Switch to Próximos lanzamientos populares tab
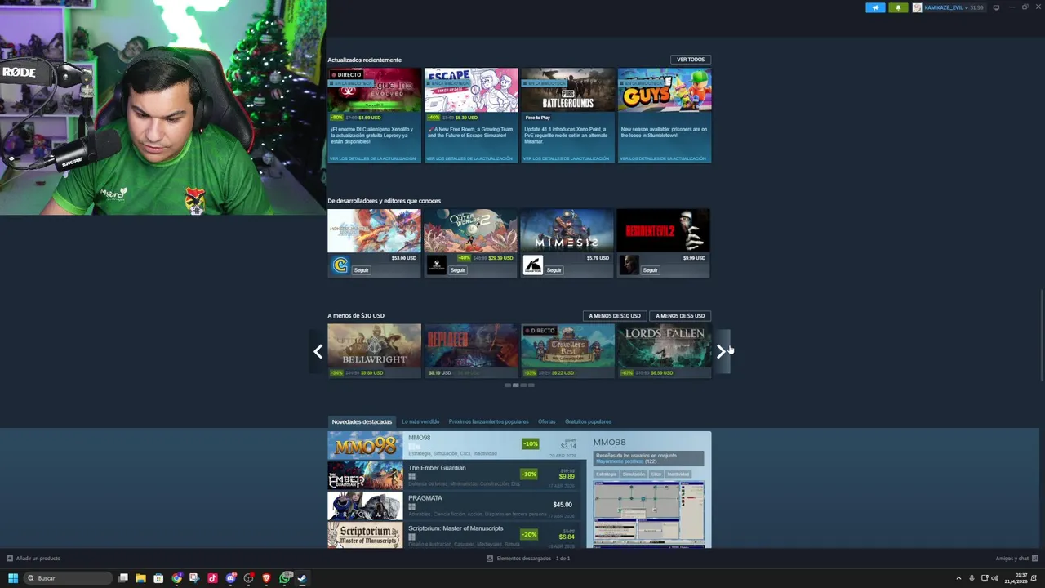Screen dimensions: 1045x588 click(x=488, y=422)
